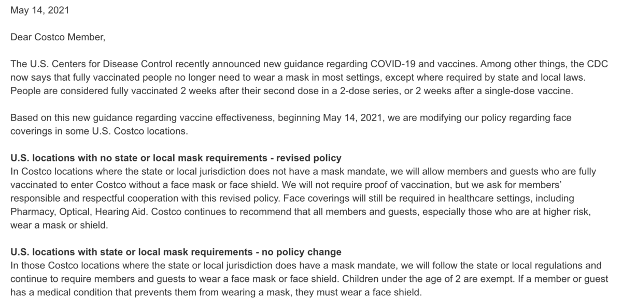Click the phrase 'Based on this new guidance'
Image resolution: width=622 pixels, height=301 pixels.
pyautogui.click(x=63, y=117)
